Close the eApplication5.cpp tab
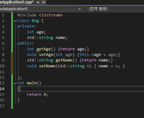Screen dimensions: 144x118 (x=44, y=2)
